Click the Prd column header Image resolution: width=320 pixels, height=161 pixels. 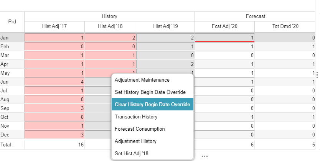pyautogui.click(x=12, y=21)
